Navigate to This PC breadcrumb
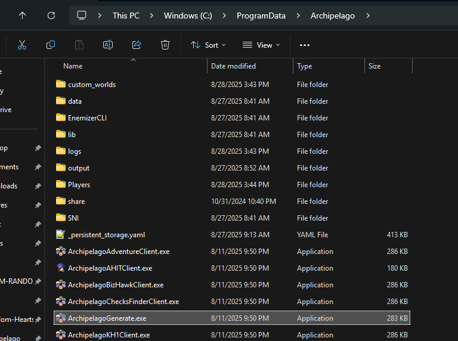The width and height of the screenshot is (458, 341). 126,15
